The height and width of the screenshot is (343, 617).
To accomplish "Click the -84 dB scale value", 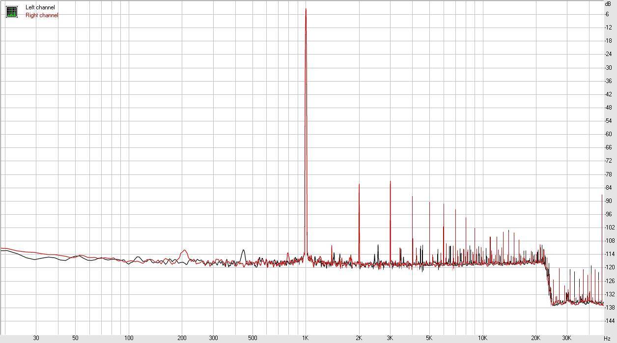I will click(x=608, y=188).
